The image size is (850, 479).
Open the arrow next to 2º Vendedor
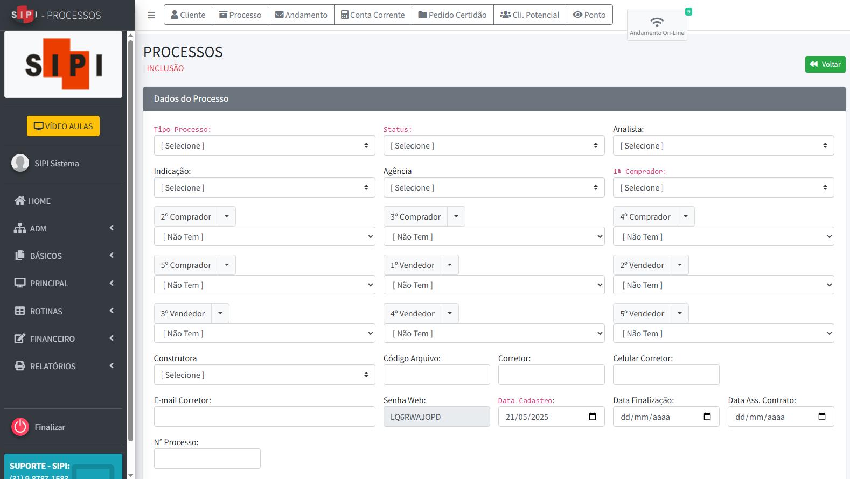[680, 265]
